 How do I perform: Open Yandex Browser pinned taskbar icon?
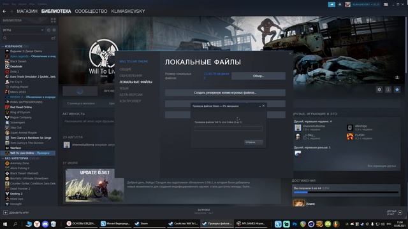point(37,224)
